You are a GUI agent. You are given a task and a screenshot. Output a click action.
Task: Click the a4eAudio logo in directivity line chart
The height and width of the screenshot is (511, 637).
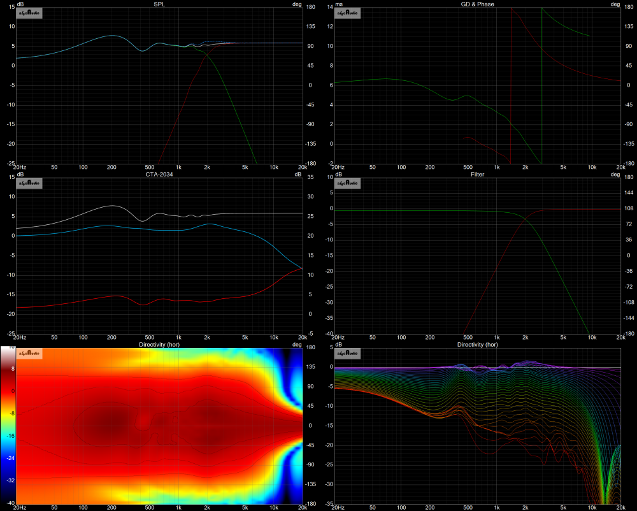click(348, 353)
